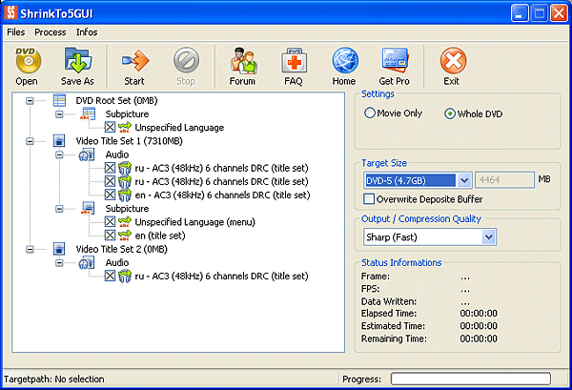Select 'DVD Root Set (0MB)' tree row
The image size is (572, 390).
click(x=116, y=100)
